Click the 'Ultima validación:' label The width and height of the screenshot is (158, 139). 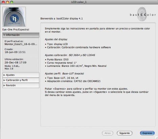tap(14, 59)
